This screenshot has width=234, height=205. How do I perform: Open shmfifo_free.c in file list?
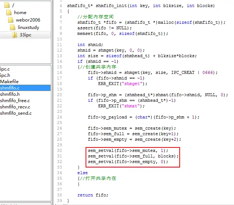(15, 101)
